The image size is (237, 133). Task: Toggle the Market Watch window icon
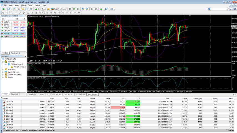click(x=15, y=9)
